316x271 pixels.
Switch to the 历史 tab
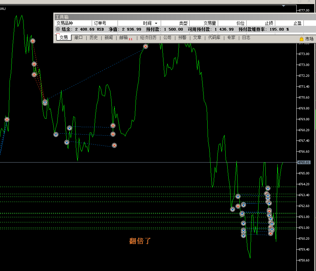(93, 38)
